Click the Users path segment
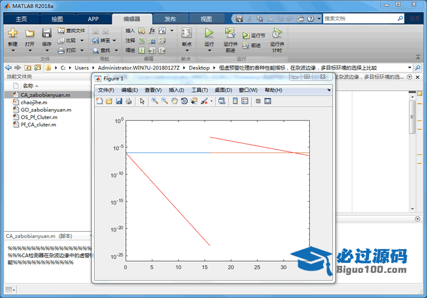Image resolution: width=427 pixels, height=298 pixels. click(x=82, y=68)
